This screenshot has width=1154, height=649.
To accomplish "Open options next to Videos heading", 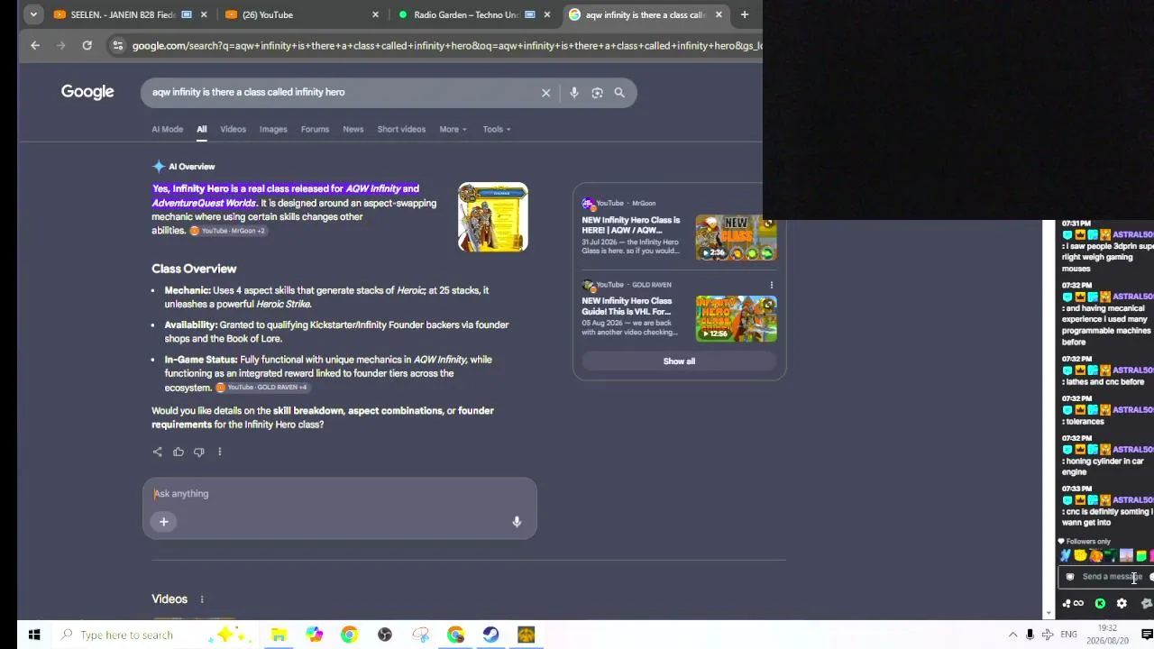I will click(x=202, y=599).
